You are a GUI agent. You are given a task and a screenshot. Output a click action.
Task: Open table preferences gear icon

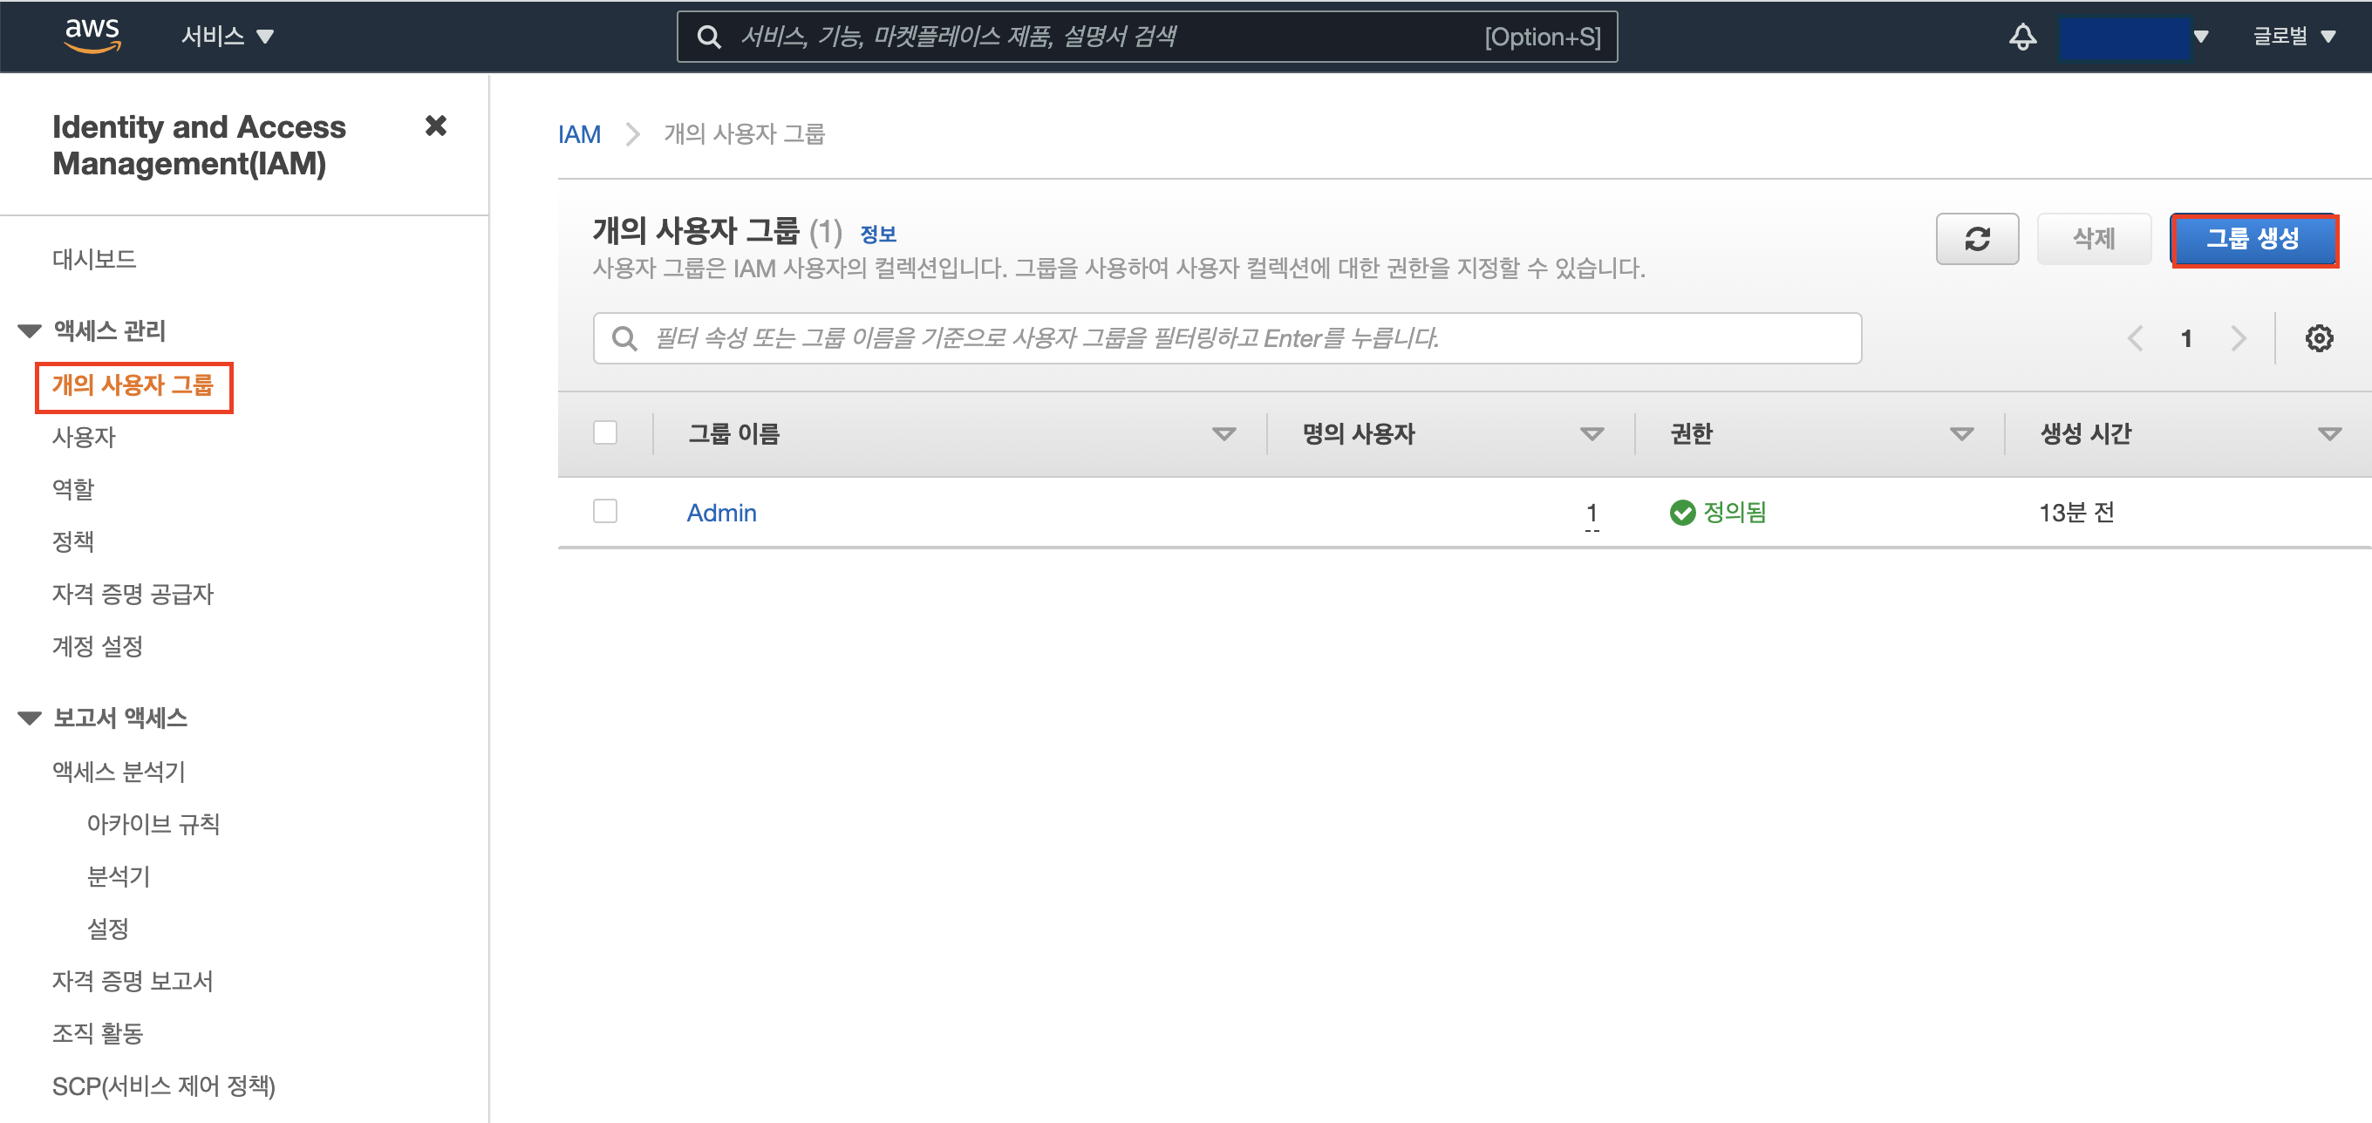[2318, 339]
